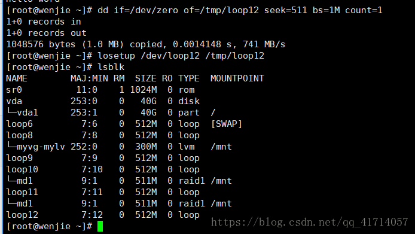This screenshot has height=234, width=415.
Task: Click the myvg-mylv volume name
Action: coord(41,147)
